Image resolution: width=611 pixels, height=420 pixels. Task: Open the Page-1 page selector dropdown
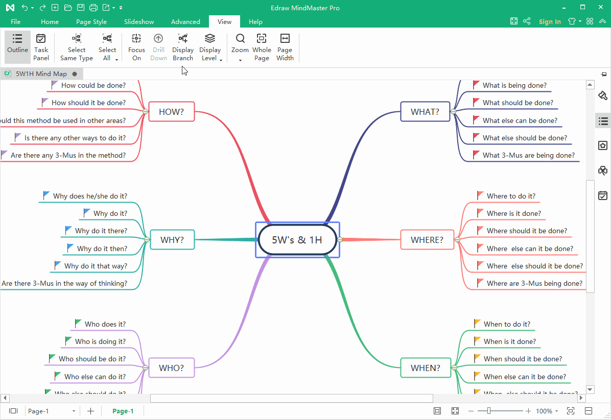pos(73,411)
